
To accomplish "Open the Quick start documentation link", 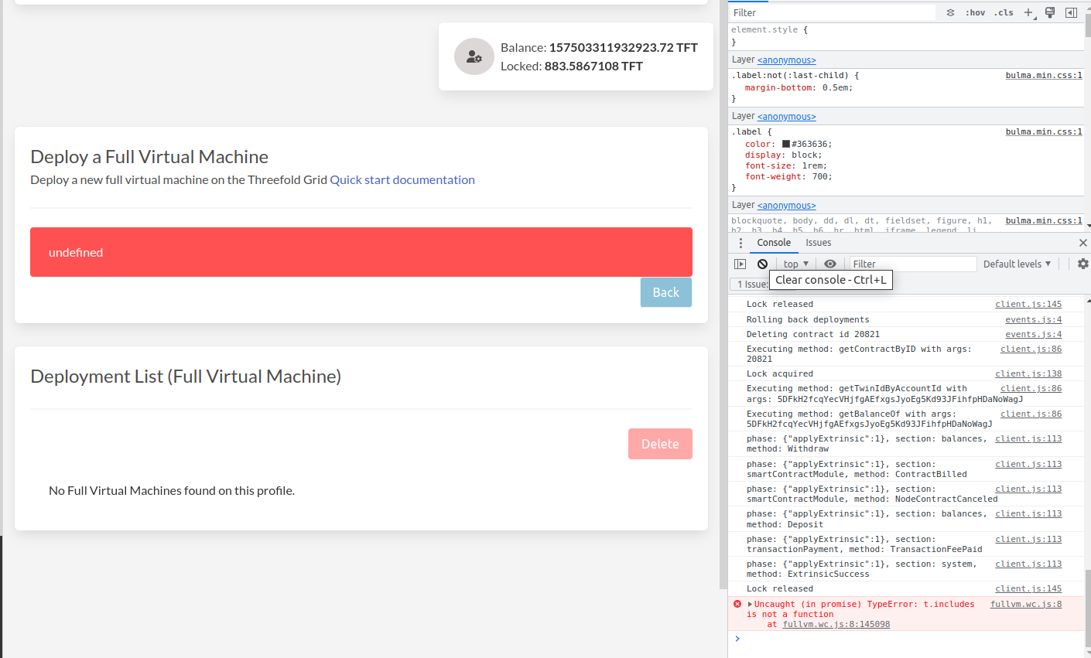I will pyautogui.click(x=402, y=179).
